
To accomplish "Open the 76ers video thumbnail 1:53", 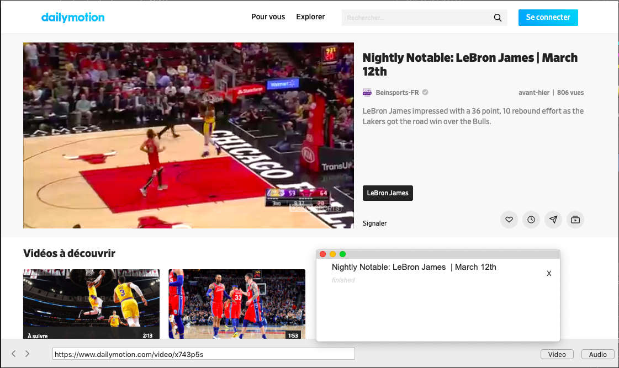I will click(237, 304).
